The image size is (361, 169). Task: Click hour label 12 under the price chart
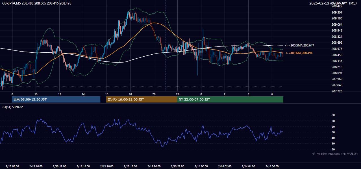coord(59,94)
